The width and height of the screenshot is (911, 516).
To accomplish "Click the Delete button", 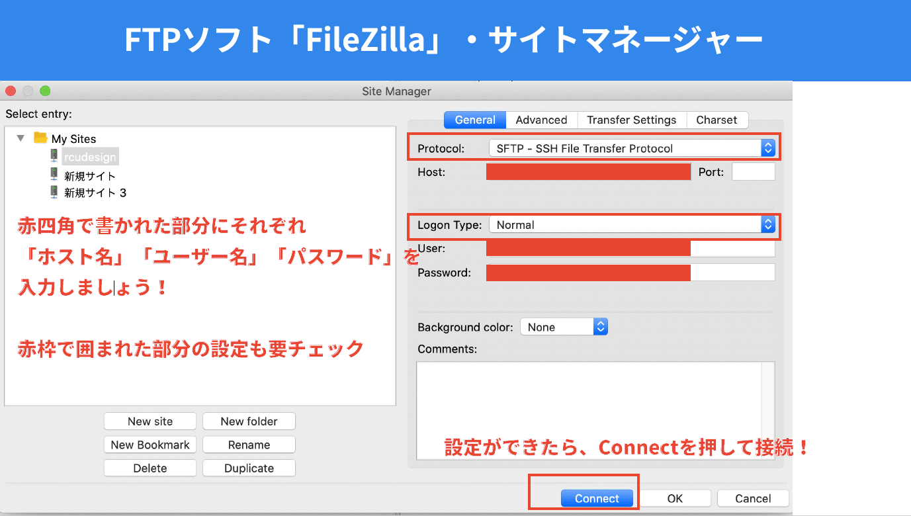I will [x=150, y=468].
